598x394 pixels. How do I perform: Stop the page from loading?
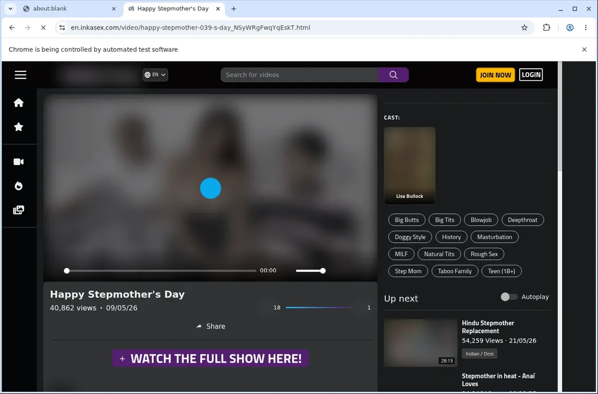click(43, 28)
